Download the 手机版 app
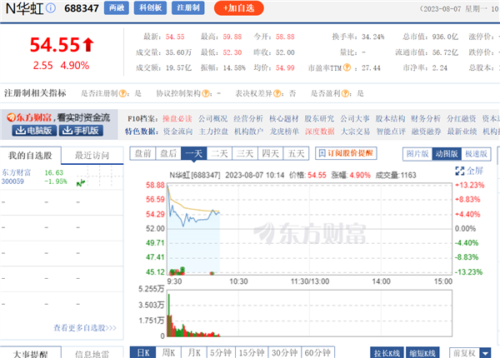500x358 pixels. [x=81, y=131]
